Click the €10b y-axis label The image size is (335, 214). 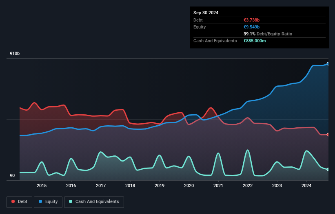pyautogui.click(x=15, y=53)
